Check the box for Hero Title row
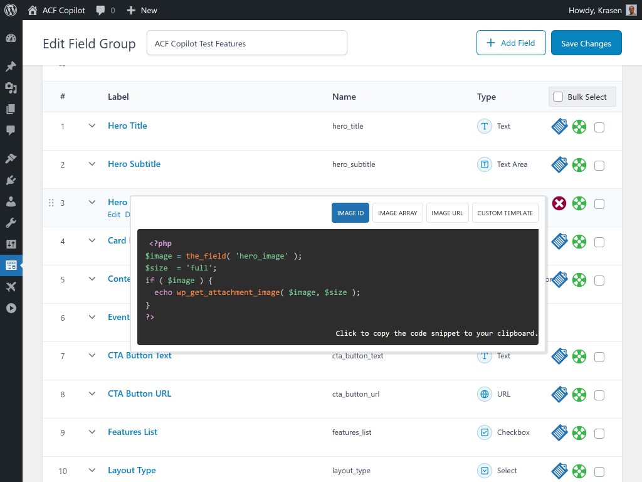 click(x=599, y=127)
